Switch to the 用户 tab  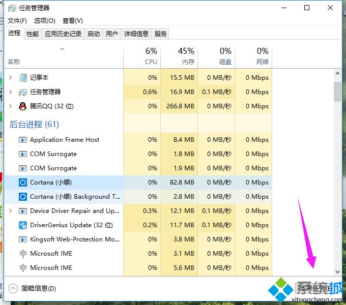111,34
